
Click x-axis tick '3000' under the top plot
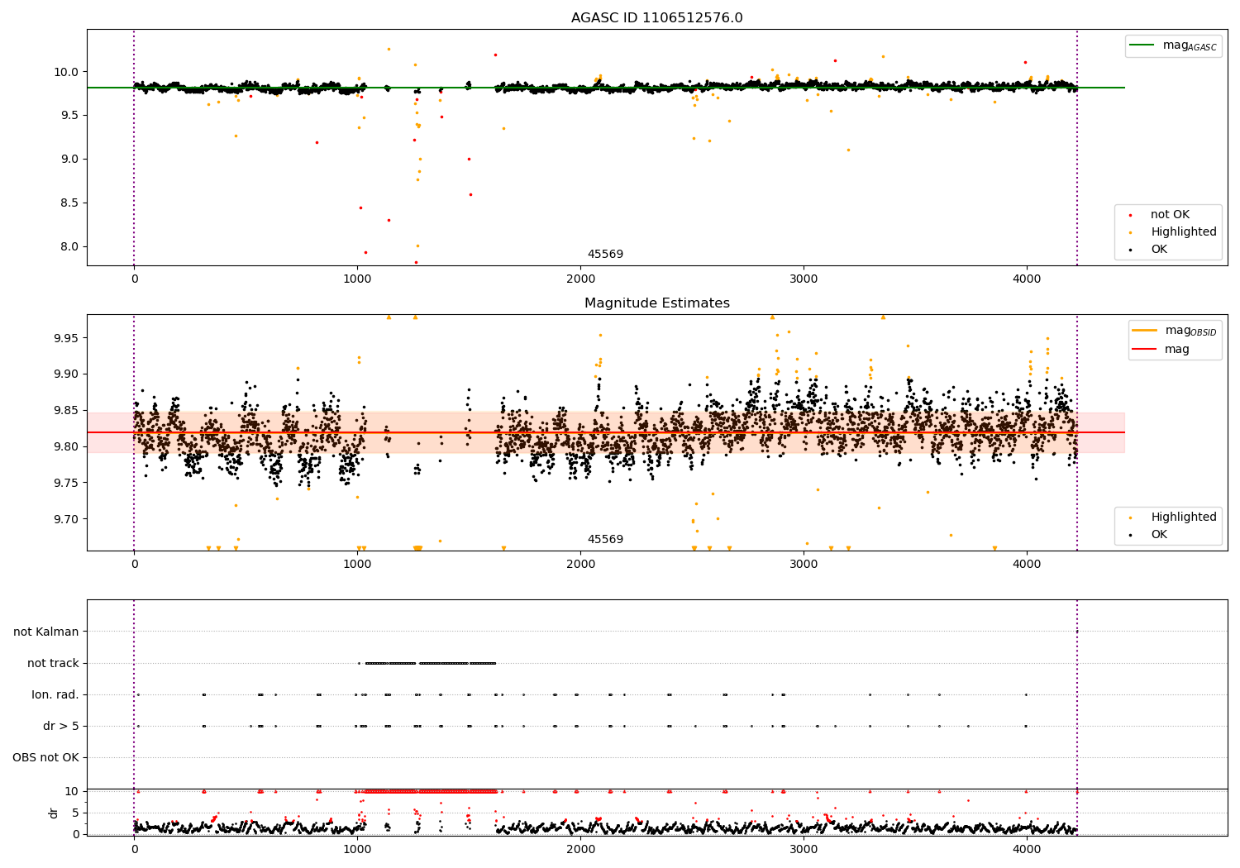click(804, 279)
